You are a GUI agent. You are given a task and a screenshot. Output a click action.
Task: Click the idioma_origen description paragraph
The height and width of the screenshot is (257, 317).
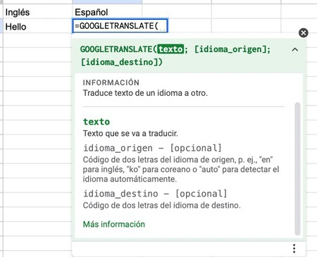[x=181, y=169]
